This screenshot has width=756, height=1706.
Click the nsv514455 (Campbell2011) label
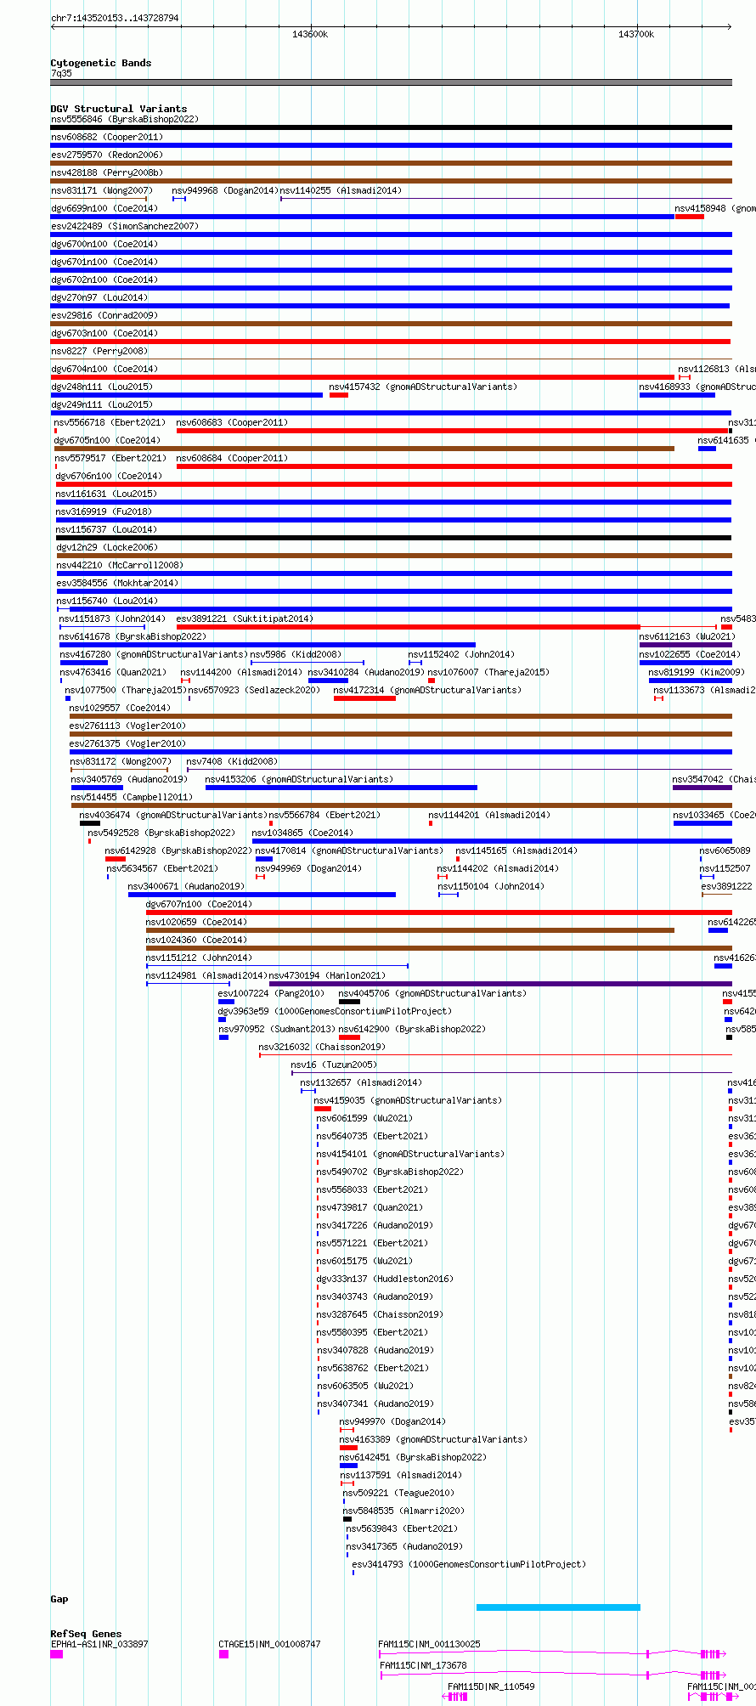[x=132, y=797]
